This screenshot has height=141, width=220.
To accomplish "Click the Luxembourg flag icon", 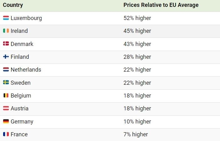I will click(6, 18).
